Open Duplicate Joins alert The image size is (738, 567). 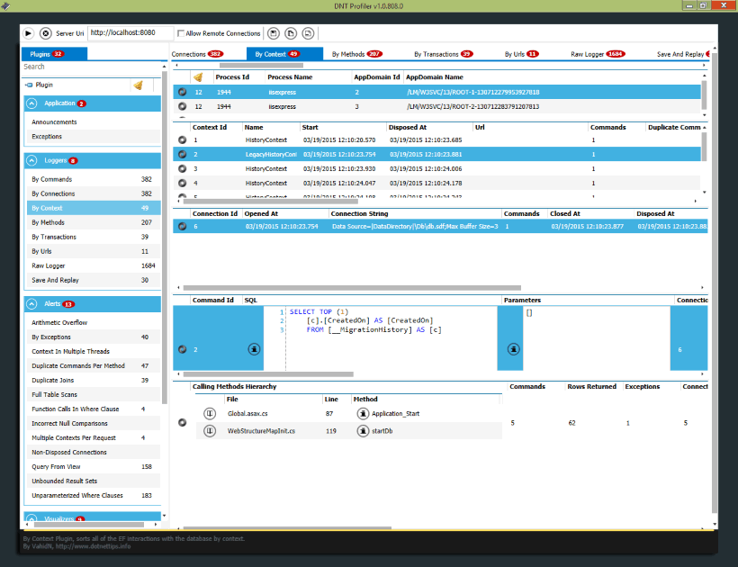pos(92,381)
